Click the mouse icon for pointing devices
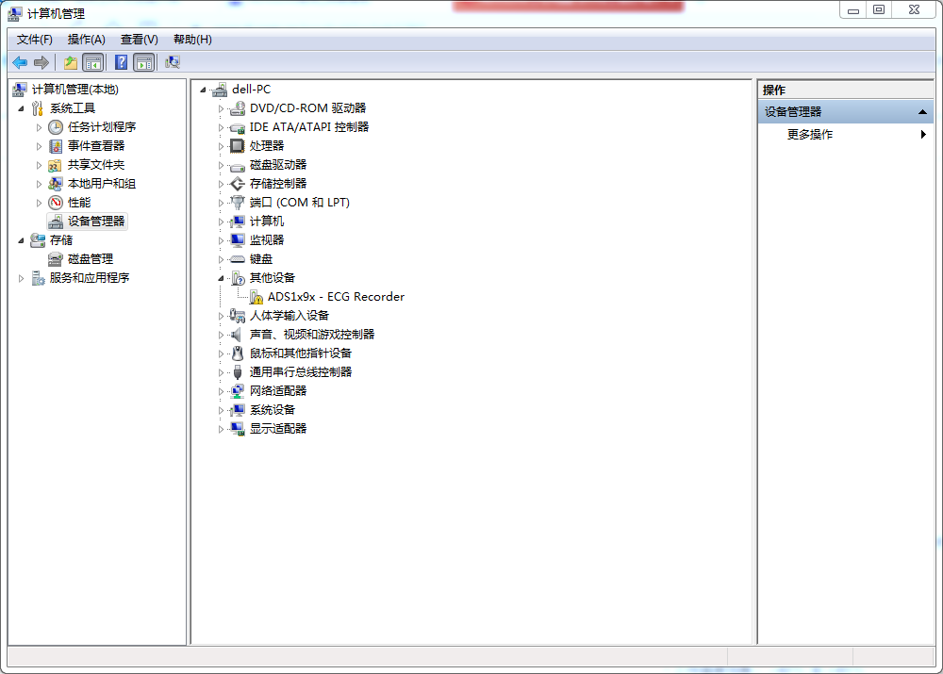Viewport: 943px width, 674px height. (x=238, y=353)
